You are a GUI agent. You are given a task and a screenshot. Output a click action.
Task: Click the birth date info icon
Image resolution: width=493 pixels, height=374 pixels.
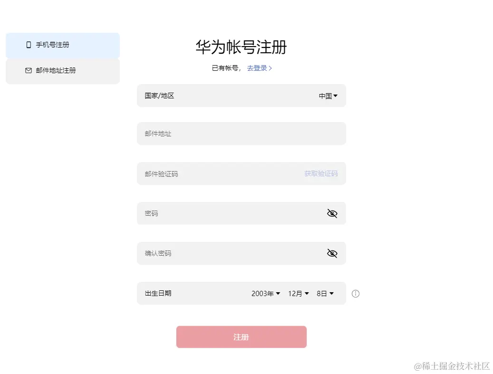click(x=356, y=294)
